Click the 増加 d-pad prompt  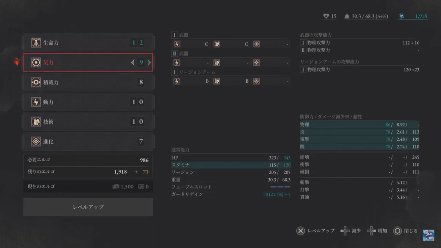click(372, 231)
